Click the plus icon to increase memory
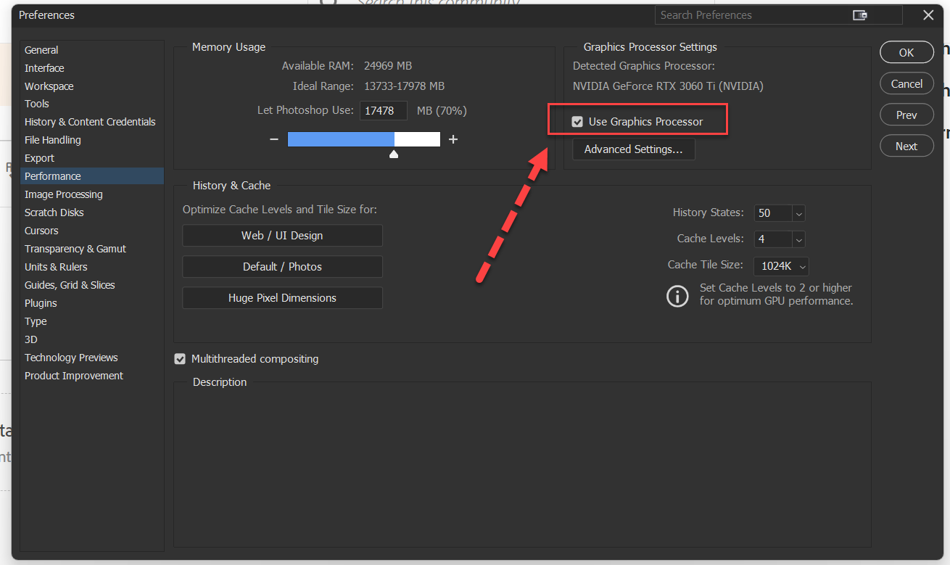This screenshot has width=950, height=565. [x=453, y=139]
